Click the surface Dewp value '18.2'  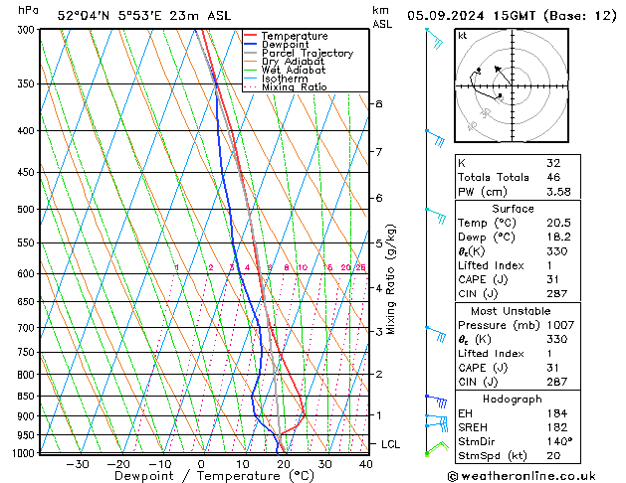[x=558, y=237]
